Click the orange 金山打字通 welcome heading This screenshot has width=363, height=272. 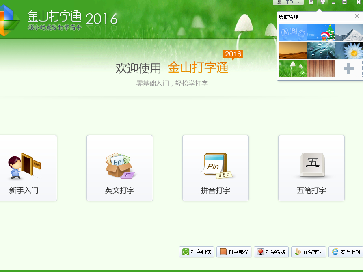[x=198, y=68]
